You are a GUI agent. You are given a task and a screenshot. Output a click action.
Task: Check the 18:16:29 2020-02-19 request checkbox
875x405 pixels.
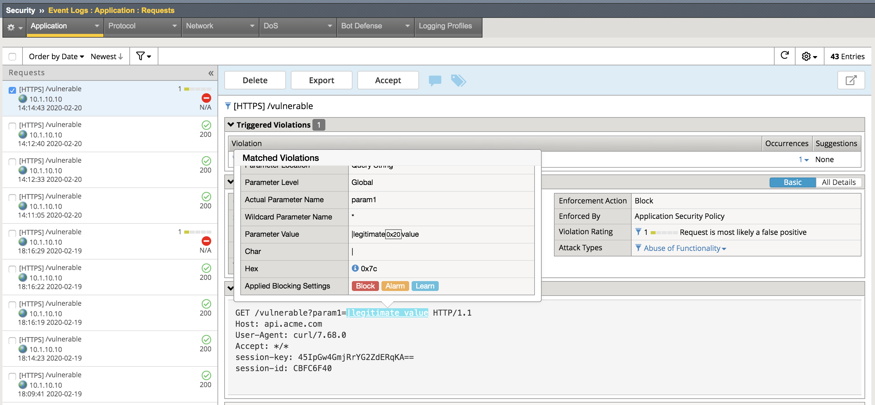coord(12,233)
